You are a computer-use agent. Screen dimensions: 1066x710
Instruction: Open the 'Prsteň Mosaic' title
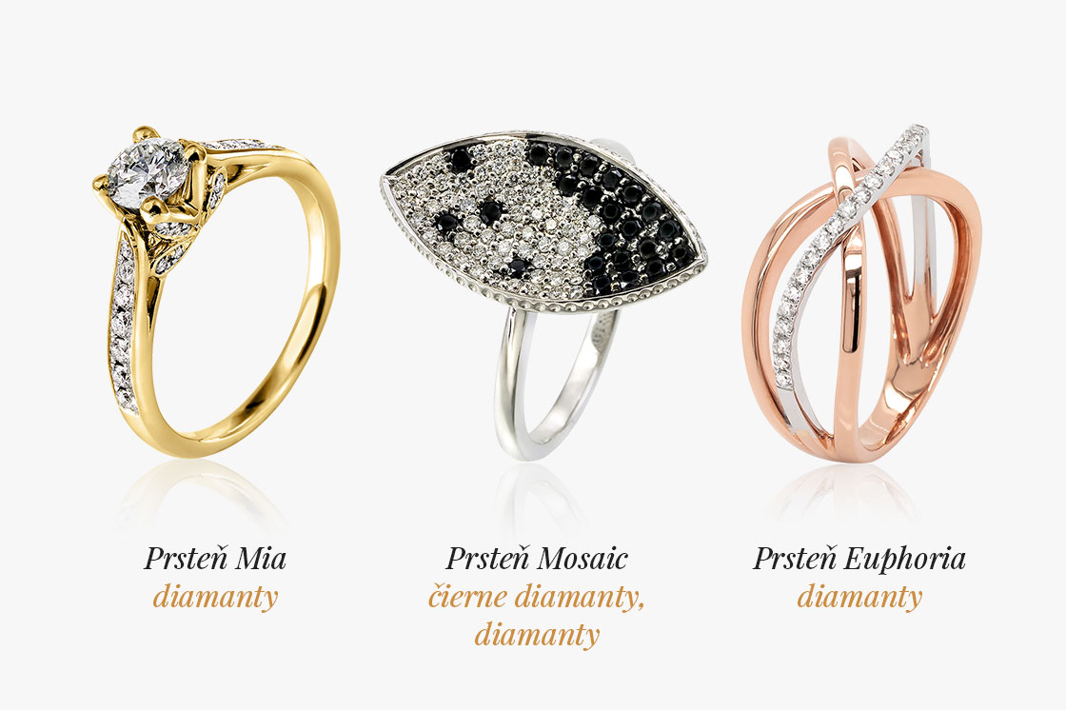537,559
